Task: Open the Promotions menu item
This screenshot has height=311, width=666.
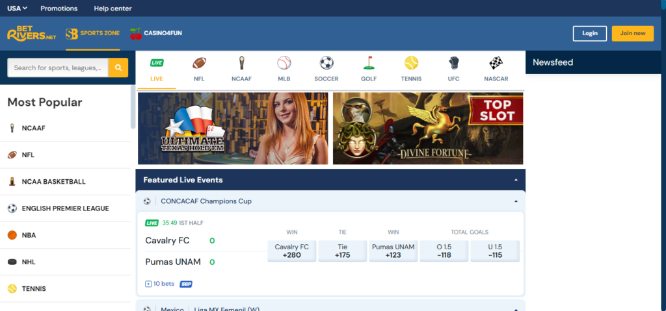Action: [x=59, y=8]
